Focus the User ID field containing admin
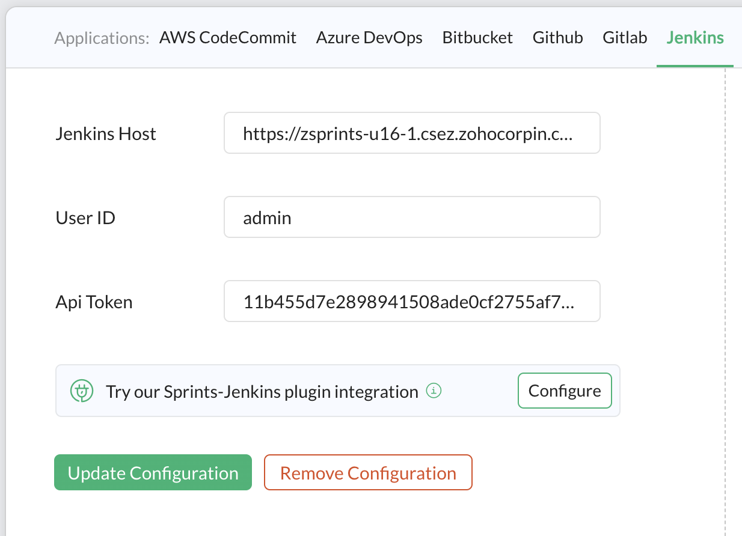Image resolution: width=742 pixels, height=536 pixels. click(x=412, y=217)
